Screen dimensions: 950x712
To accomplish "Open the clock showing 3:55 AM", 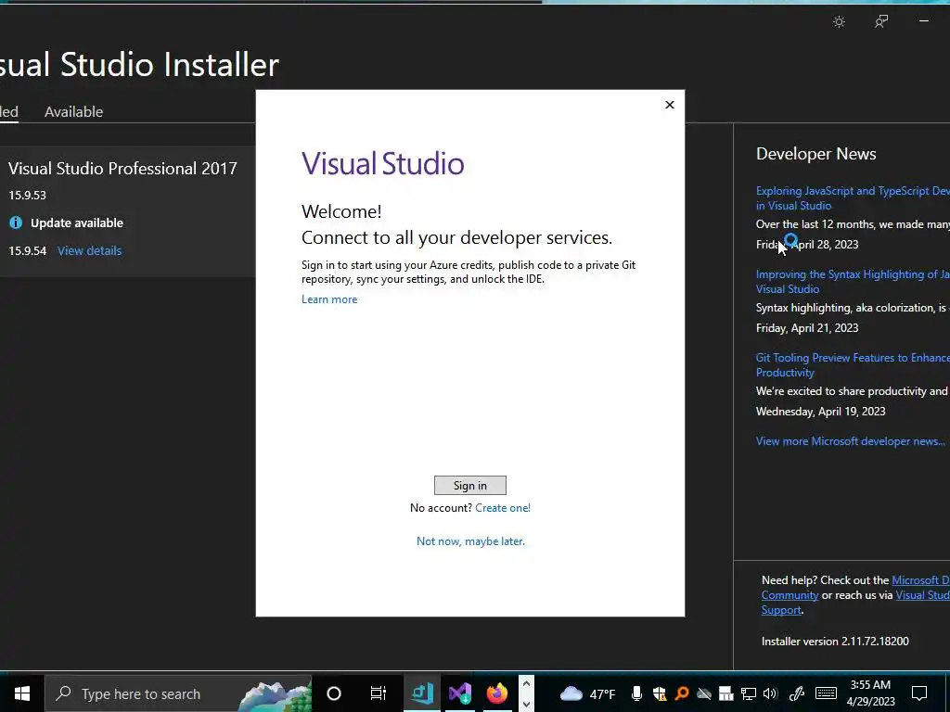I will point(871,693).
